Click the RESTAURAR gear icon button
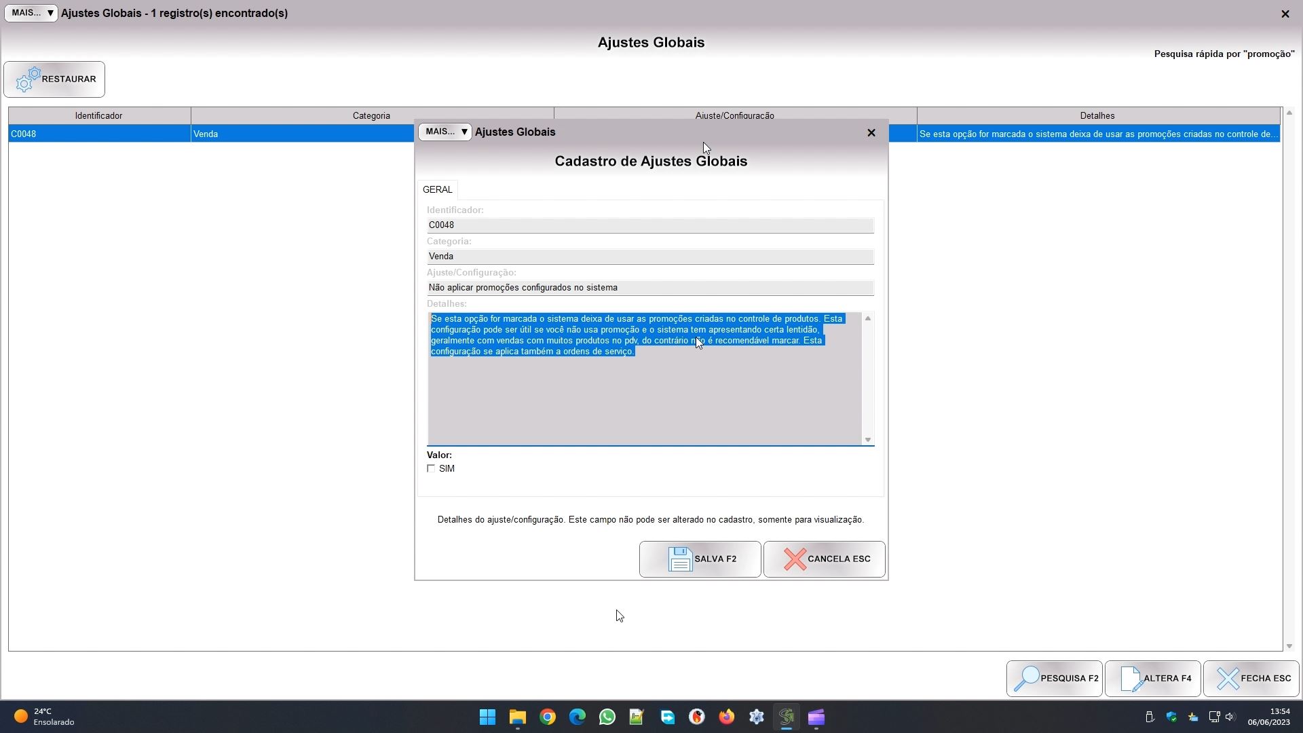The image size is (1303, 733). (54, 79)
